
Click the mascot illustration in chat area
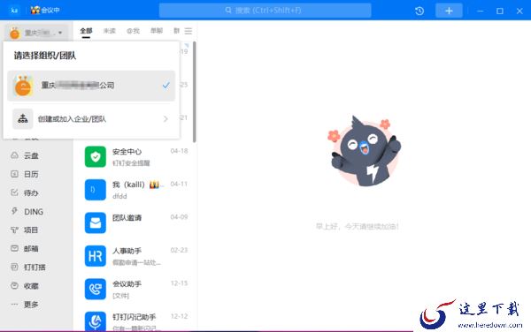[x=364, y=151]
